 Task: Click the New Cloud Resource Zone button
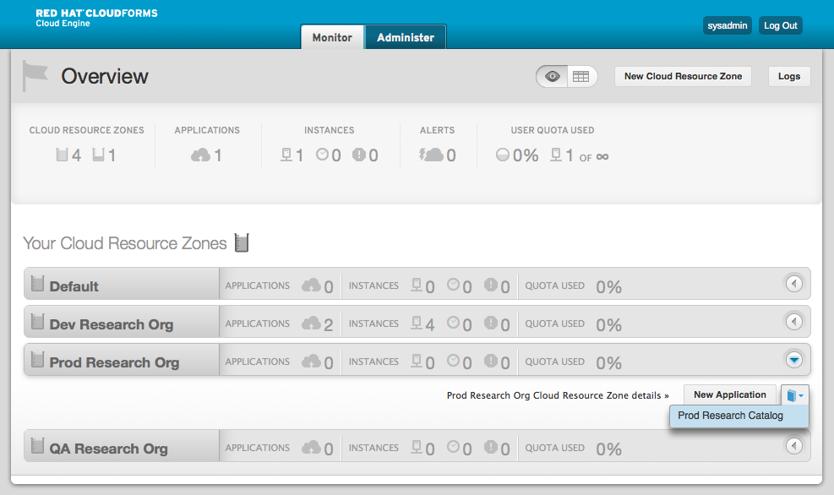(683, 76)
